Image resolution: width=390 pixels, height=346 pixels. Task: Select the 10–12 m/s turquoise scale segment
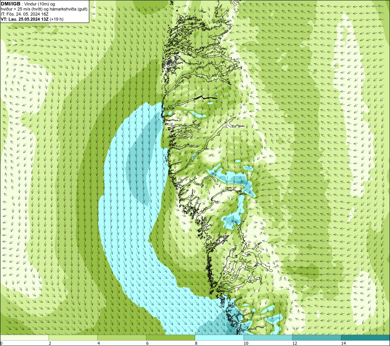pyautogui.click(x=268, y=337)
